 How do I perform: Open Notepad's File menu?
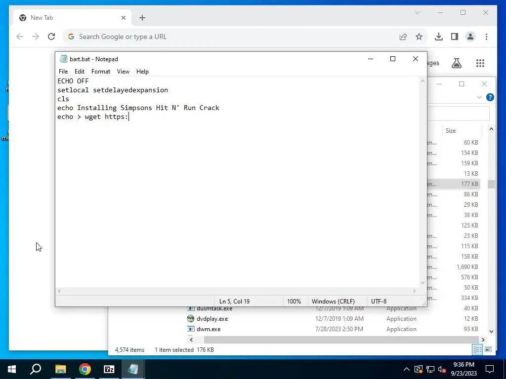click(63, 72)
